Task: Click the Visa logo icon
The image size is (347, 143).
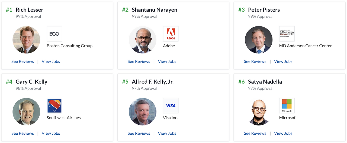Action: pyautogui.click(x=171, y=105)
